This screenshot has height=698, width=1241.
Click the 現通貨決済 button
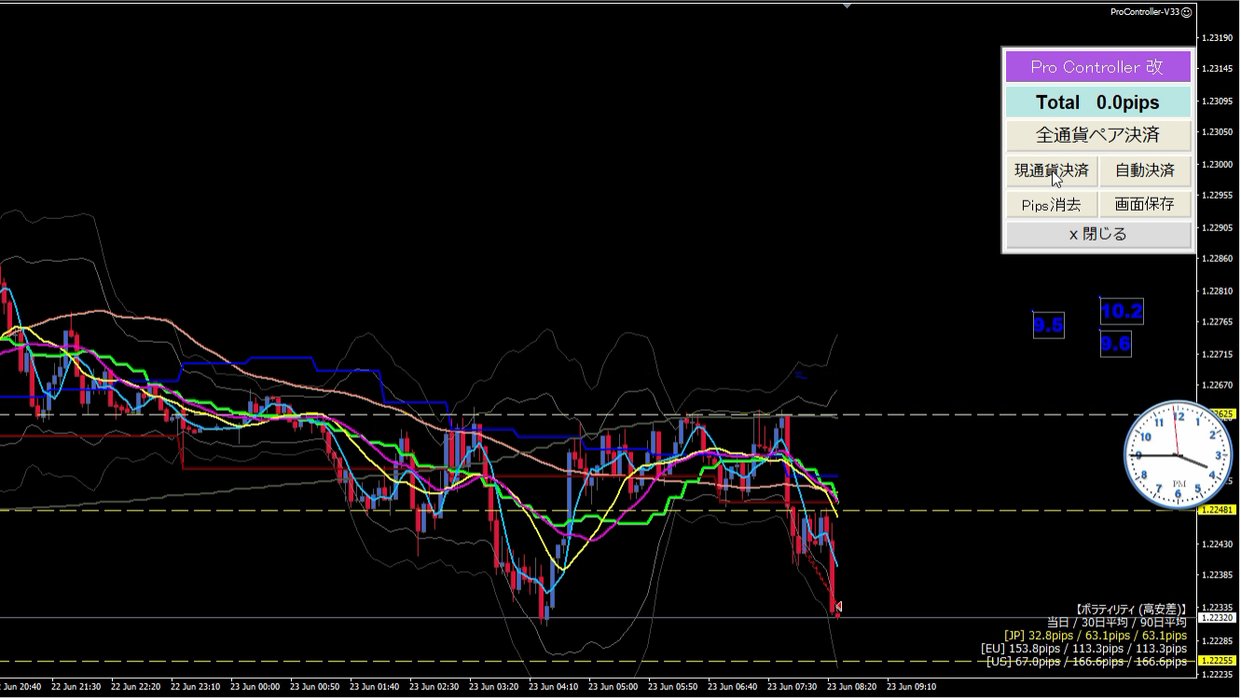pos(1052,171)
